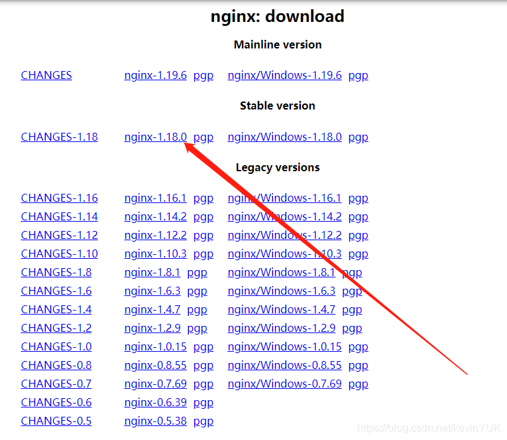The image size is (507, 440).
Task: Open pgp link beside nginx-0.5.38
Action: click(203, 421)
